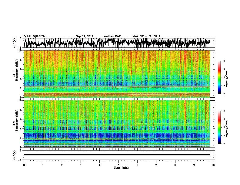Click the ch.3 flat black trace line
The image size is (240, 185).
click(117, 155)
